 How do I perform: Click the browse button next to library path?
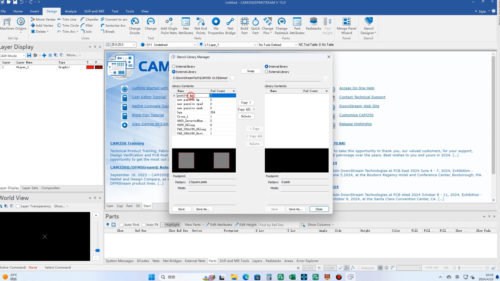[232, 78]
